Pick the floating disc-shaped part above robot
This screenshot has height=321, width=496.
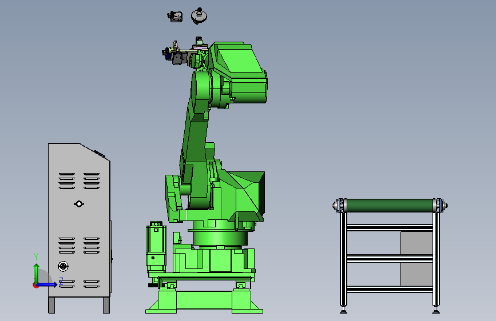199,16
